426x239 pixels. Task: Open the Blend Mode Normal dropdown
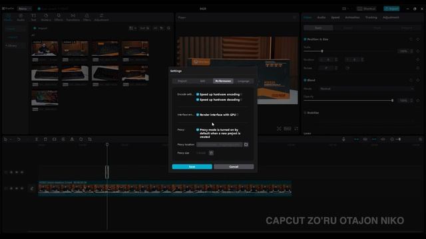click(366, 88)
